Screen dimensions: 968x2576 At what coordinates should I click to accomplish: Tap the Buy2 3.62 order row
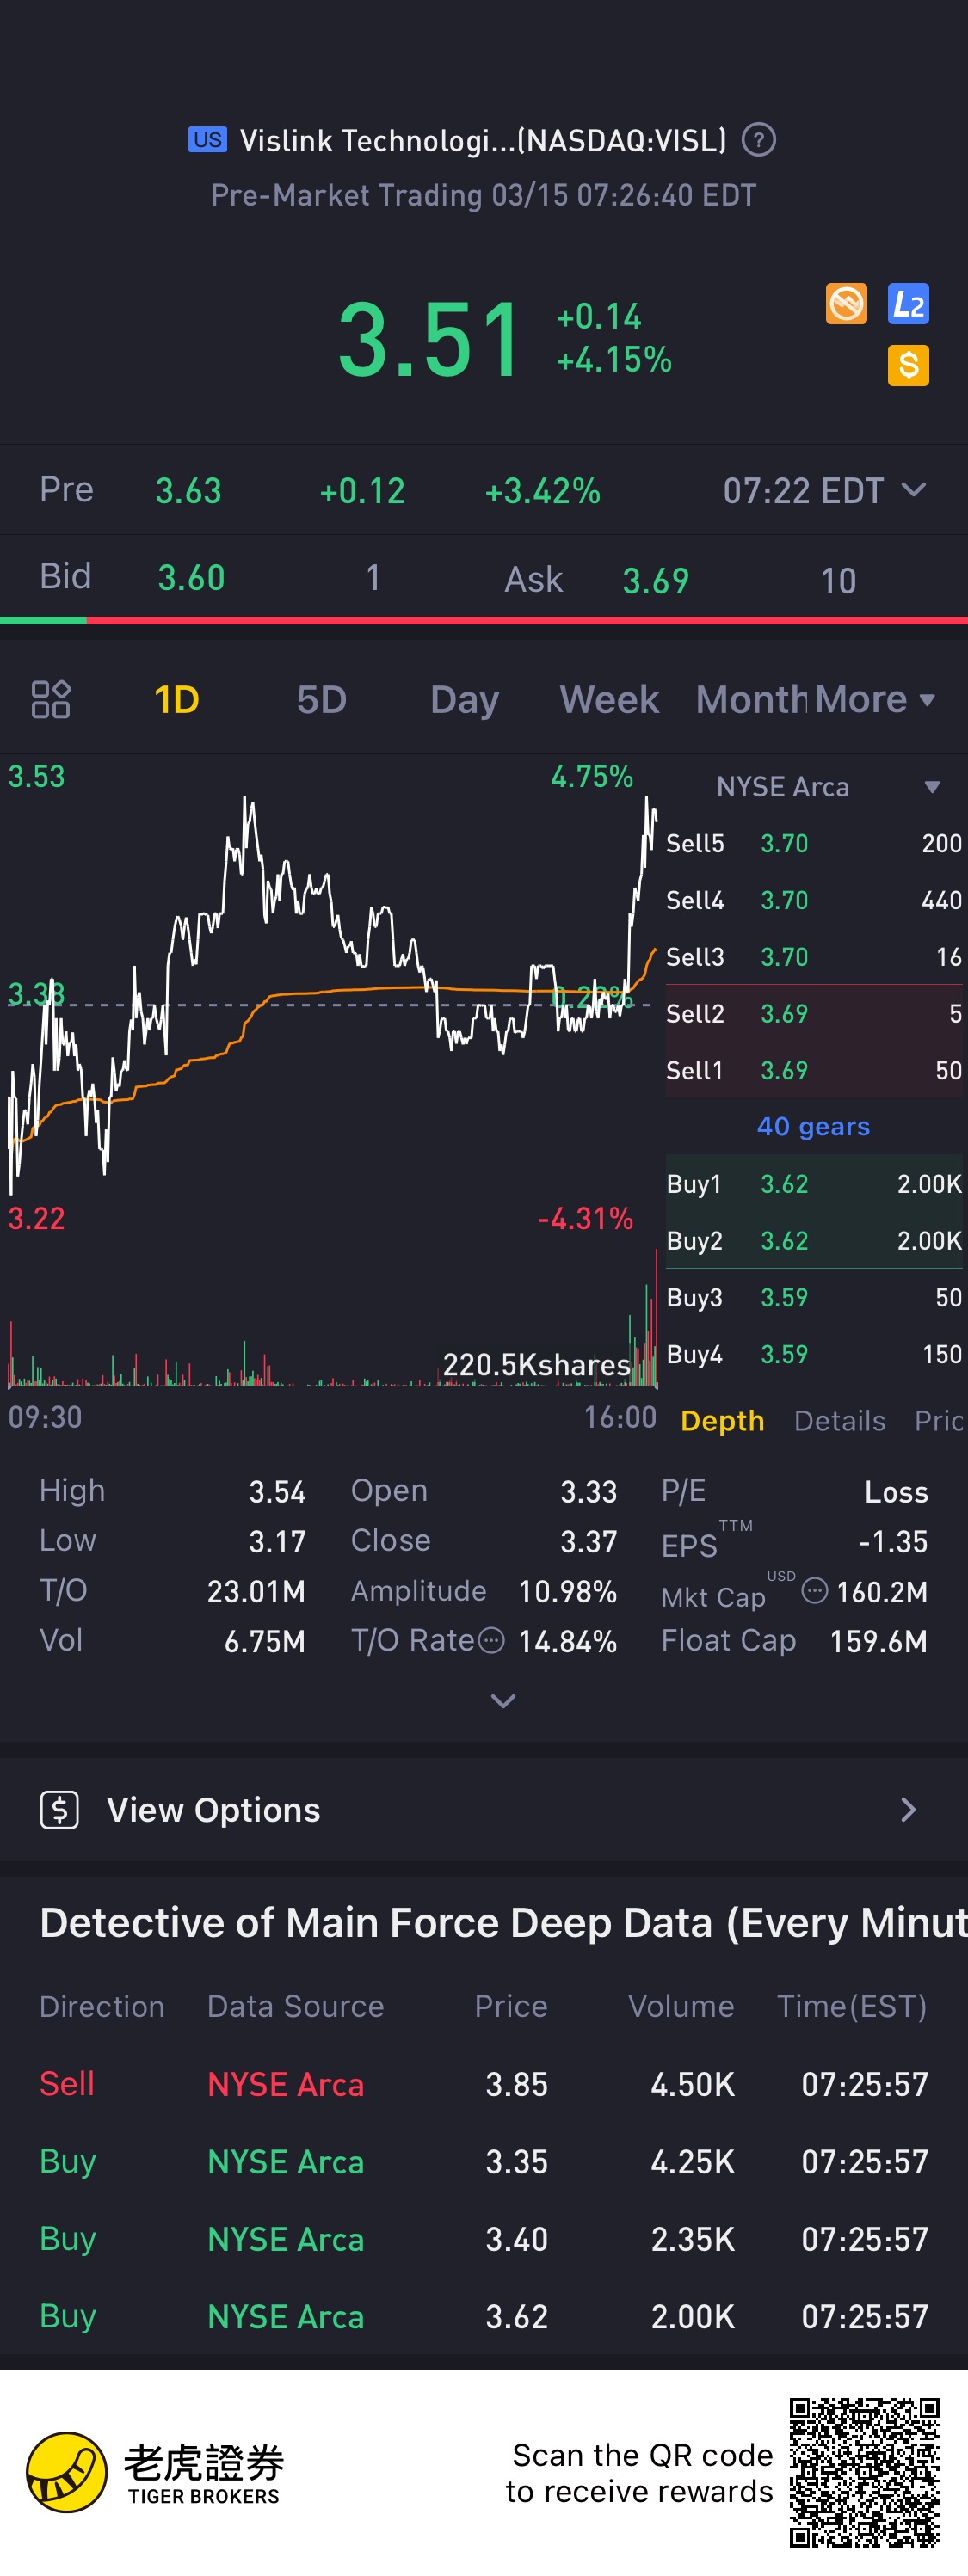pyautogui.click(x=814, y=1240)
